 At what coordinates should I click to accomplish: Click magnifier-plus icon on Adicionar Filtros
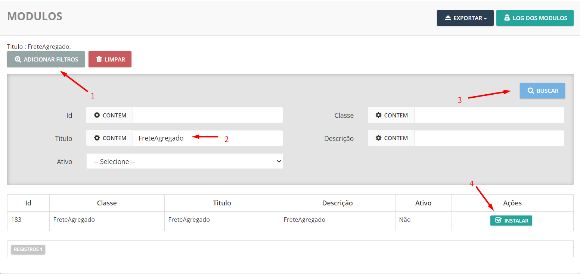tap(18, 59)
